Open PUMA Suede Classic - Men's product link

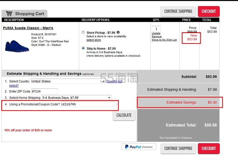point(28,28)
